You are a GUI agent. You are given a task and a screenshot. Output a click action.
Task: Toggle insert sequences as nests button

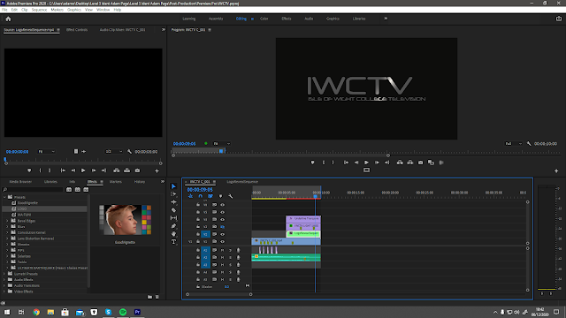pos(190,196)
